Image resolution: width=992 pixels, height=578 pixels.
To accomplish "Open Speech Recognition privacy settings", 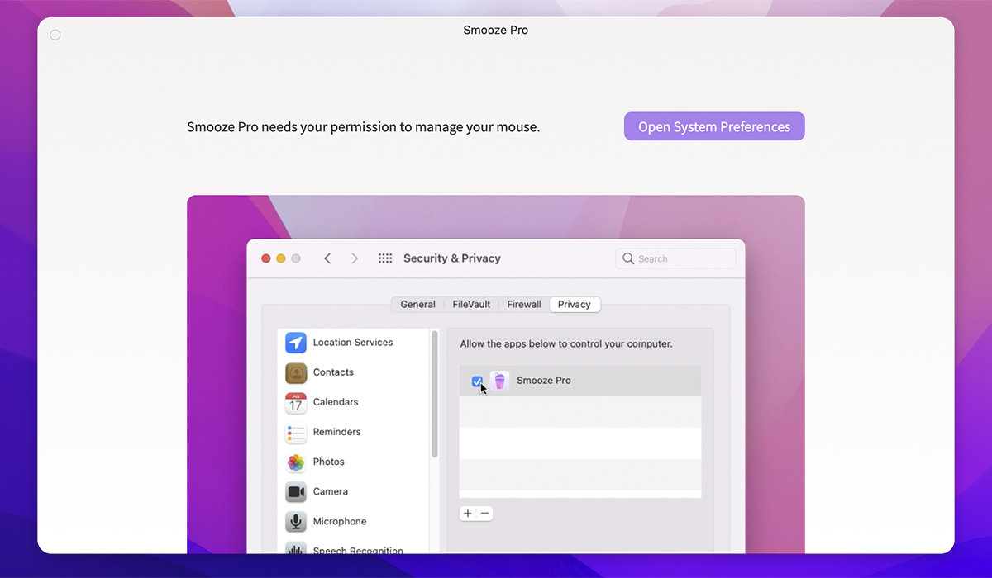I will [x=357, y=549].
